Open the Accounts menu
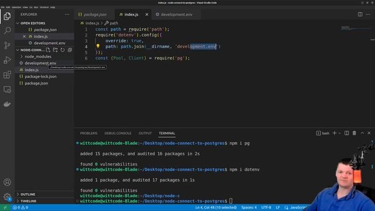Image resolution: width=375 pixels, height=211 pixels. click(x=7, y=182)
